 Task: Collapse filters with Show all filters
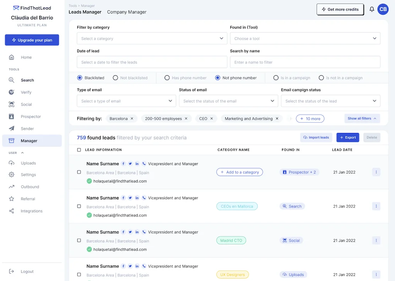coord(362,119)
